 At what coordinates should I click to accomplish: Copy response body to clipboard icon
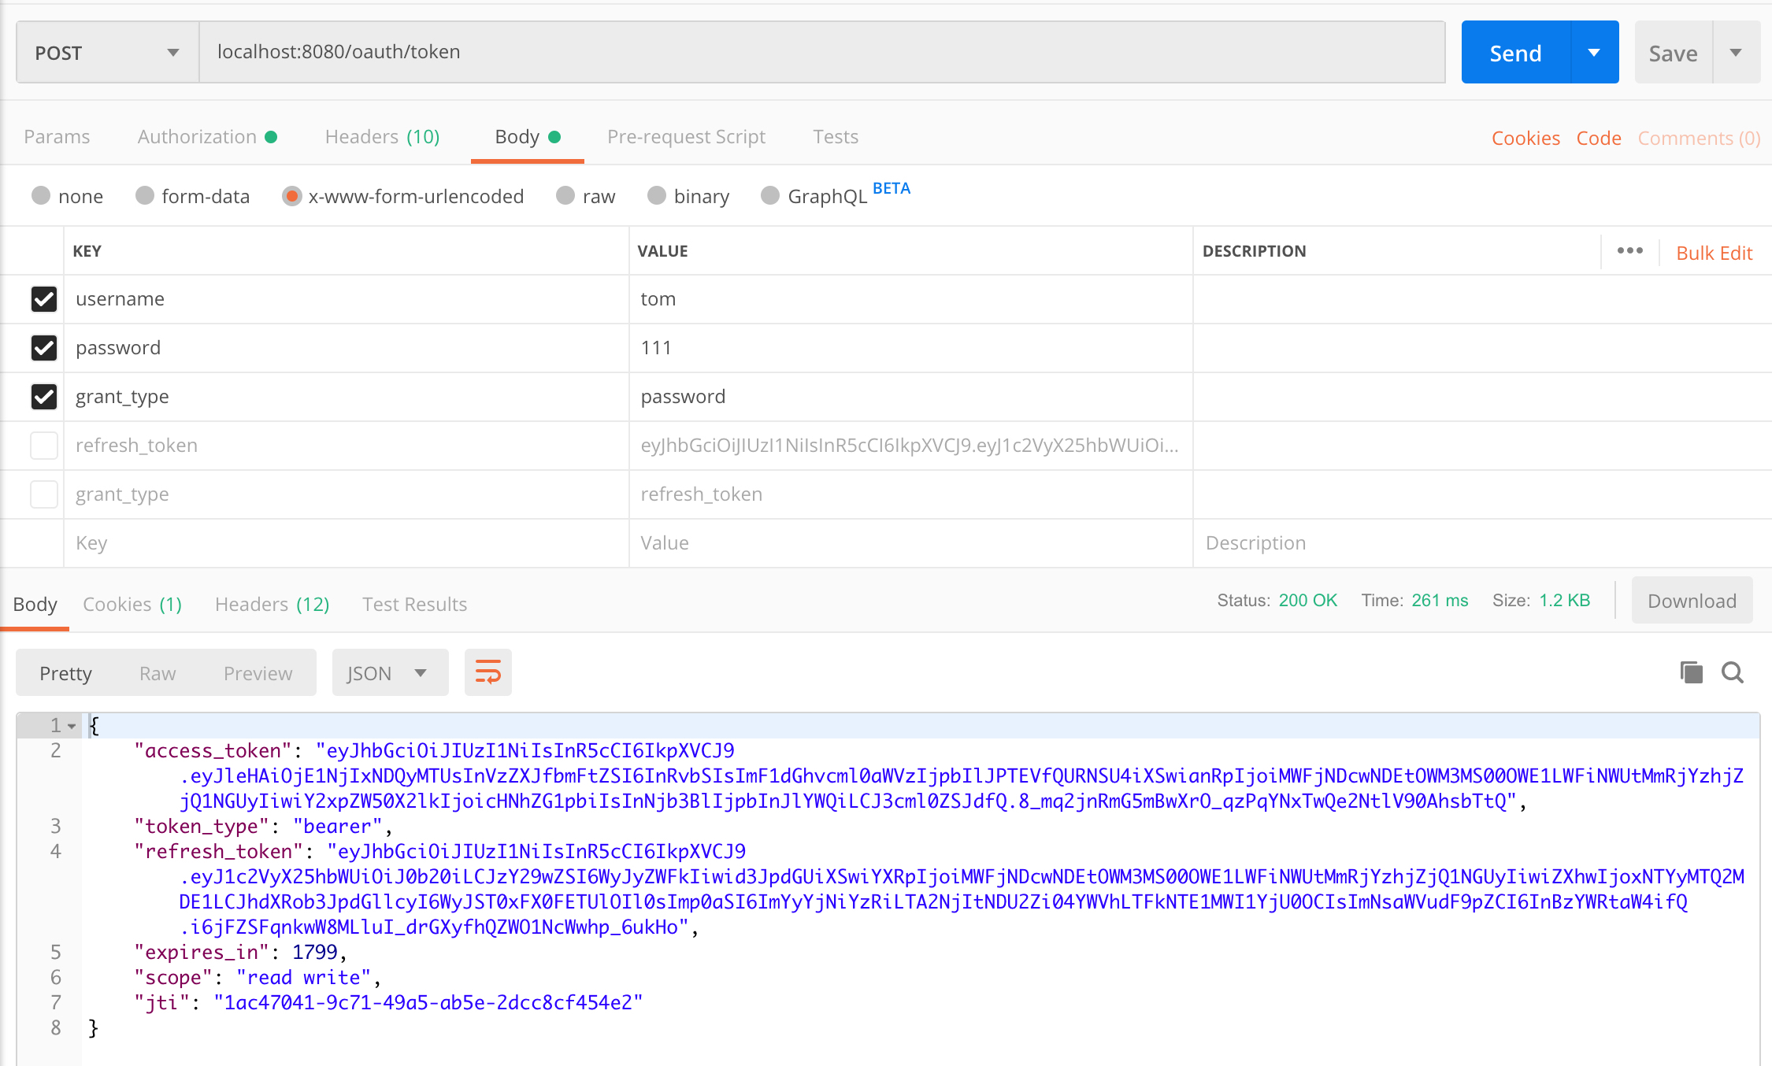tap(1691, 672)
